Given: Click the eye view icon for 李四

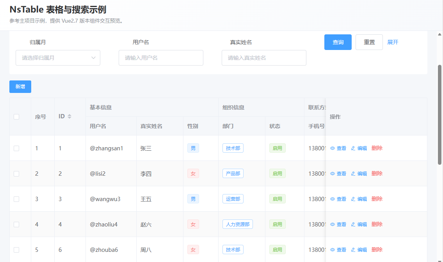Looking at the screenshot, I should pyautogui.click(x=333, y=174).
